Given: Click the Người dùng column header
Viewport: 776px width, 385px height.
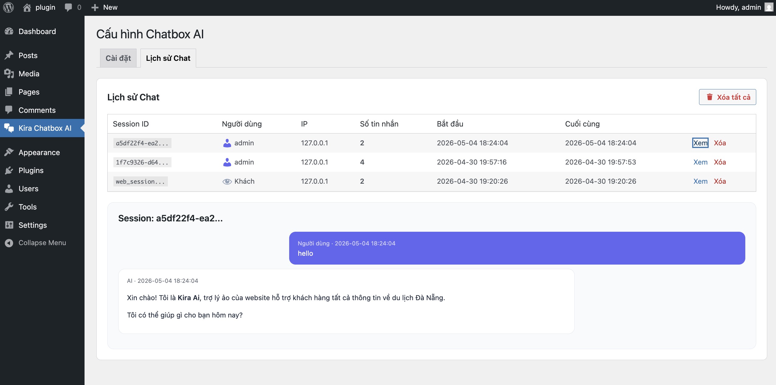Looking at the screenshot, I should point(242,124).
